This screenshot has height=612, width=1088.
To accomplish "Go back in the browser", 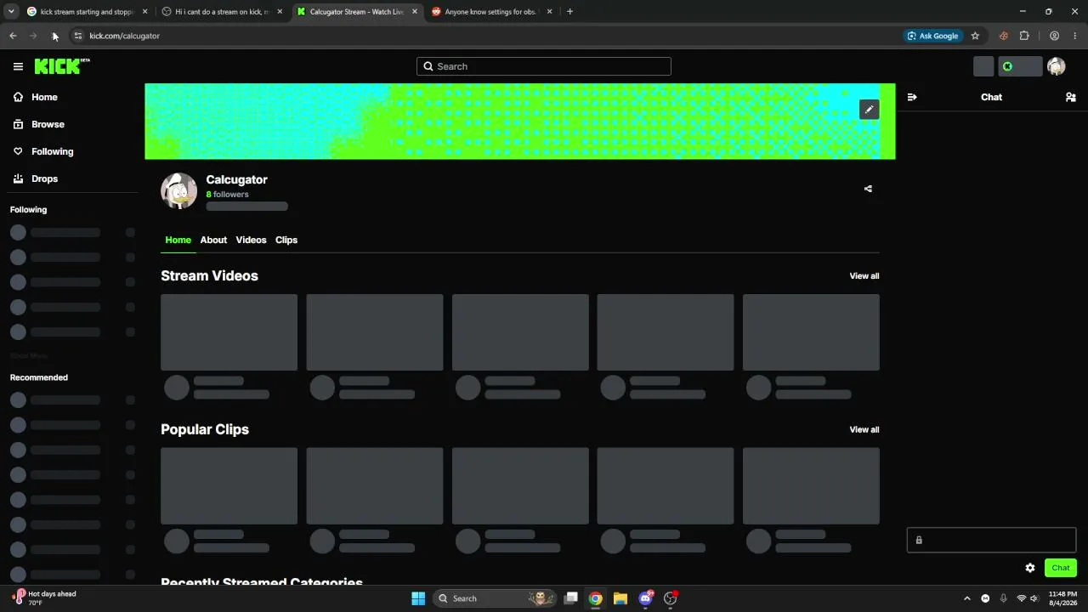I will 13,36.
